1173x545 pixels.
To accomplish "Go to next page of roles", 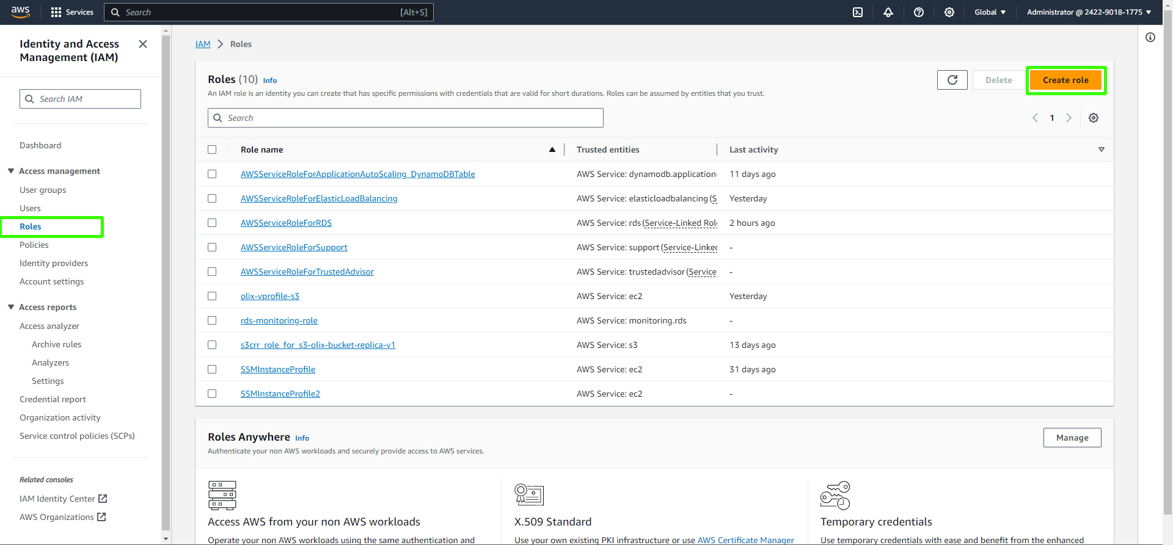I will pos(1069,118).
